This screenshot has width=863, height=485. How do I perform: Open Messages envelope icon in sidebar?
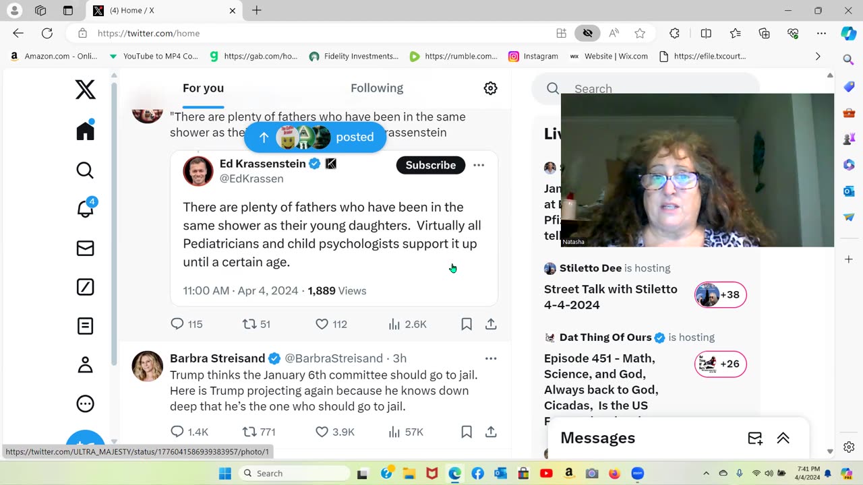(x=85, y=249)
